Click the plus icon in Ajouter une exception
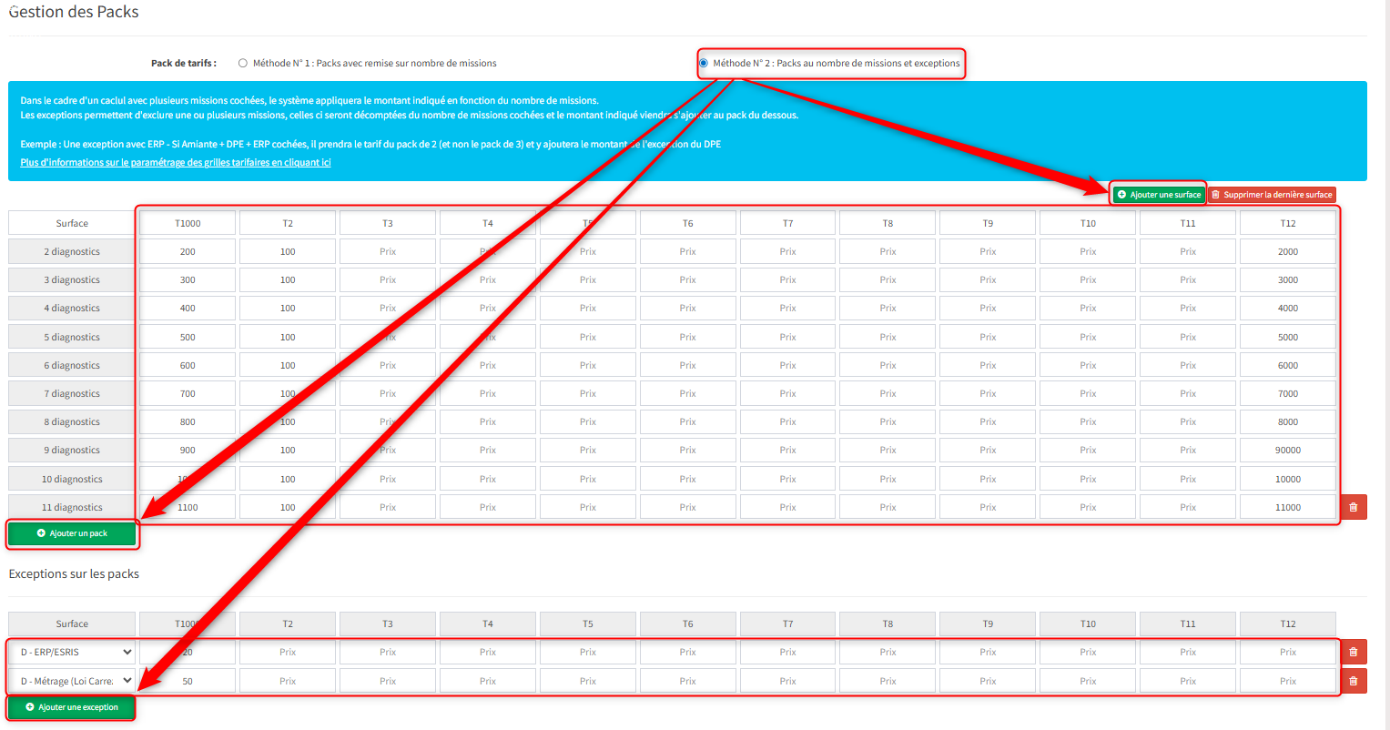Screen dimensions: 1390x730 (30, 707)
